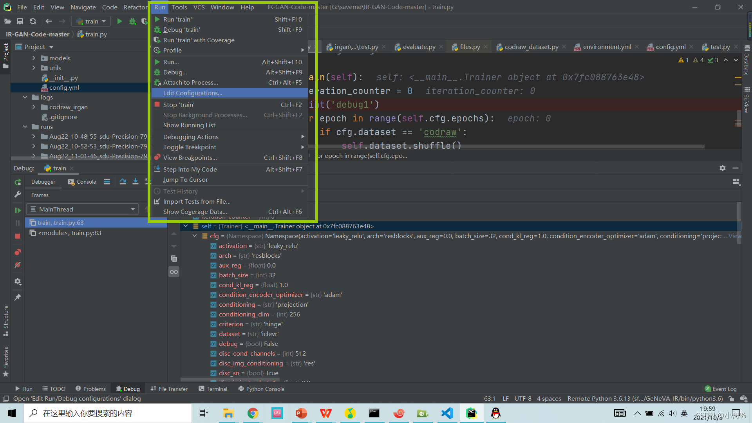
Task: Open the MainThread frames dropdown
Action: (x=83, y=209)
